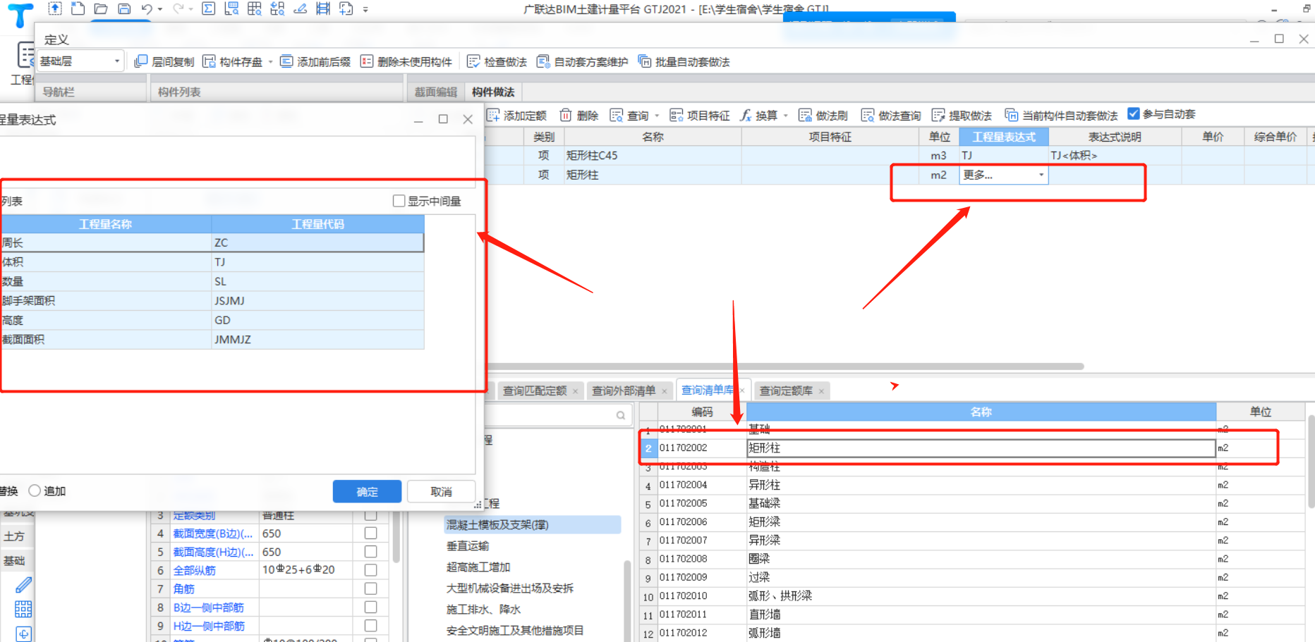Screen dimensions: 1315x642
Task: Open the quick toolbar customize dropdown arrow
Action: [365, 10]
